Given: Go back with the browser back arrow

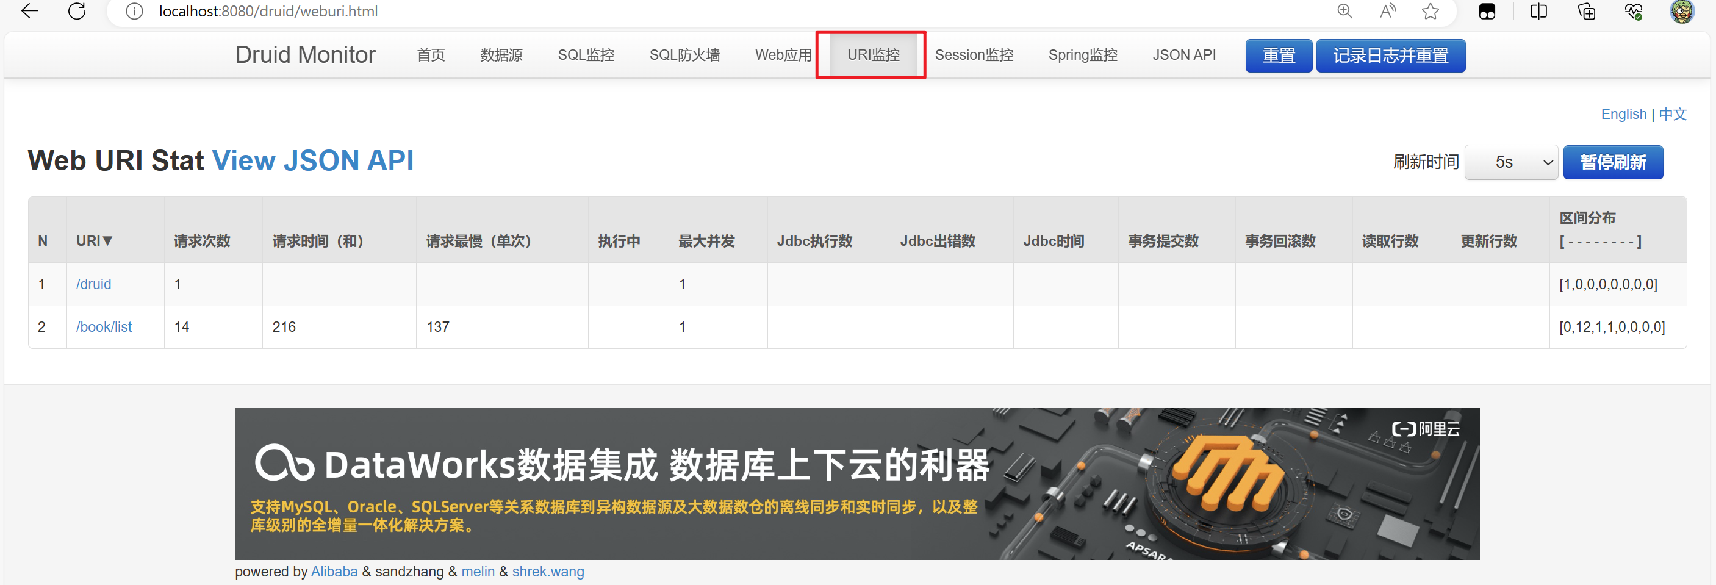Looking at the screenshot, I should pos(30,12).
